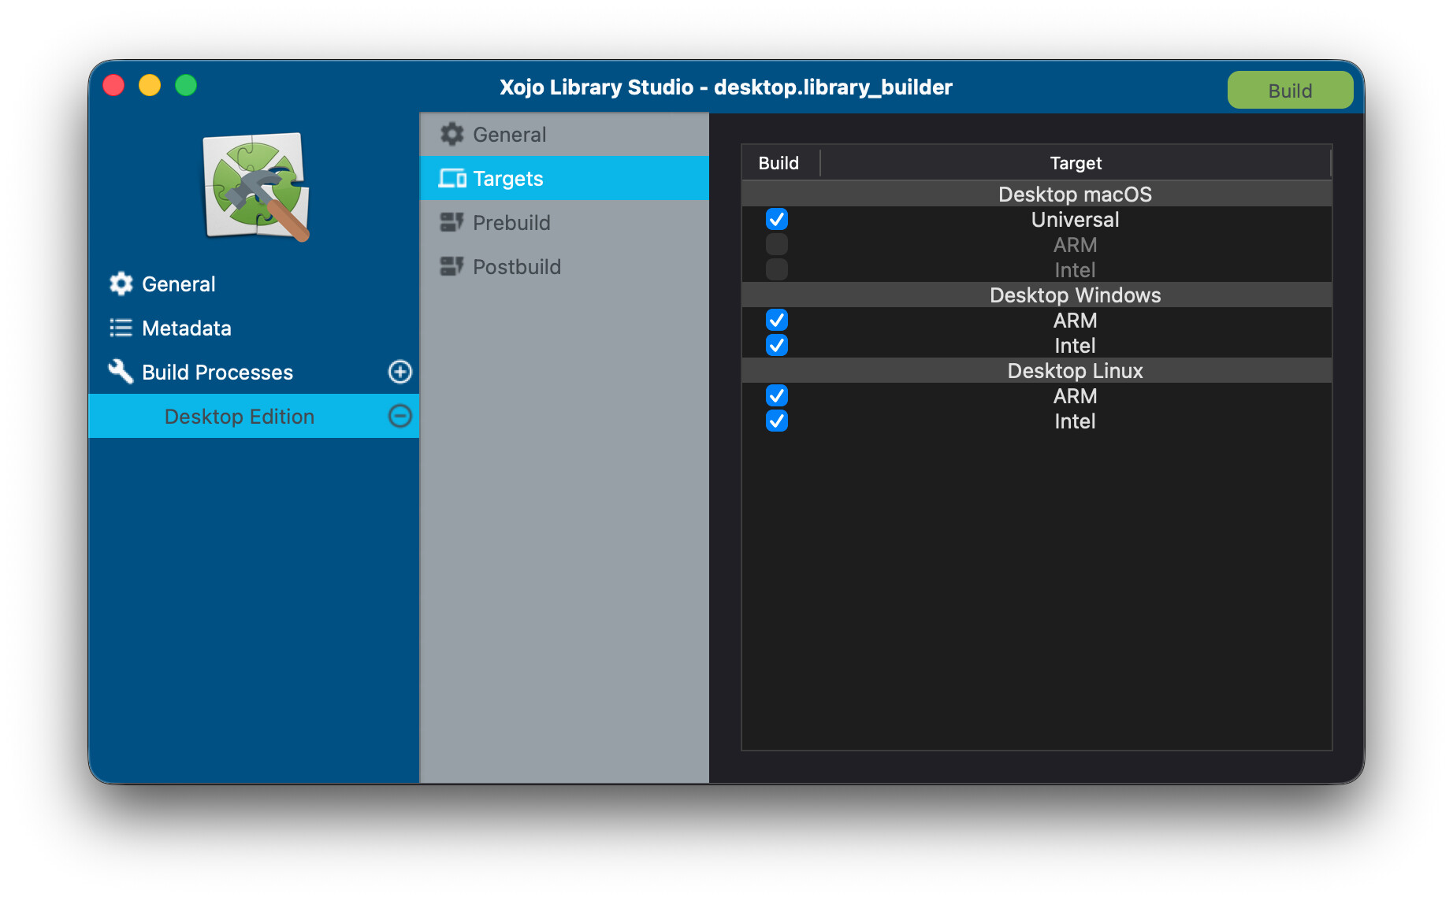Enable the macOS ARM target checkbox
1453x901 pixels.
click(776, 244)
